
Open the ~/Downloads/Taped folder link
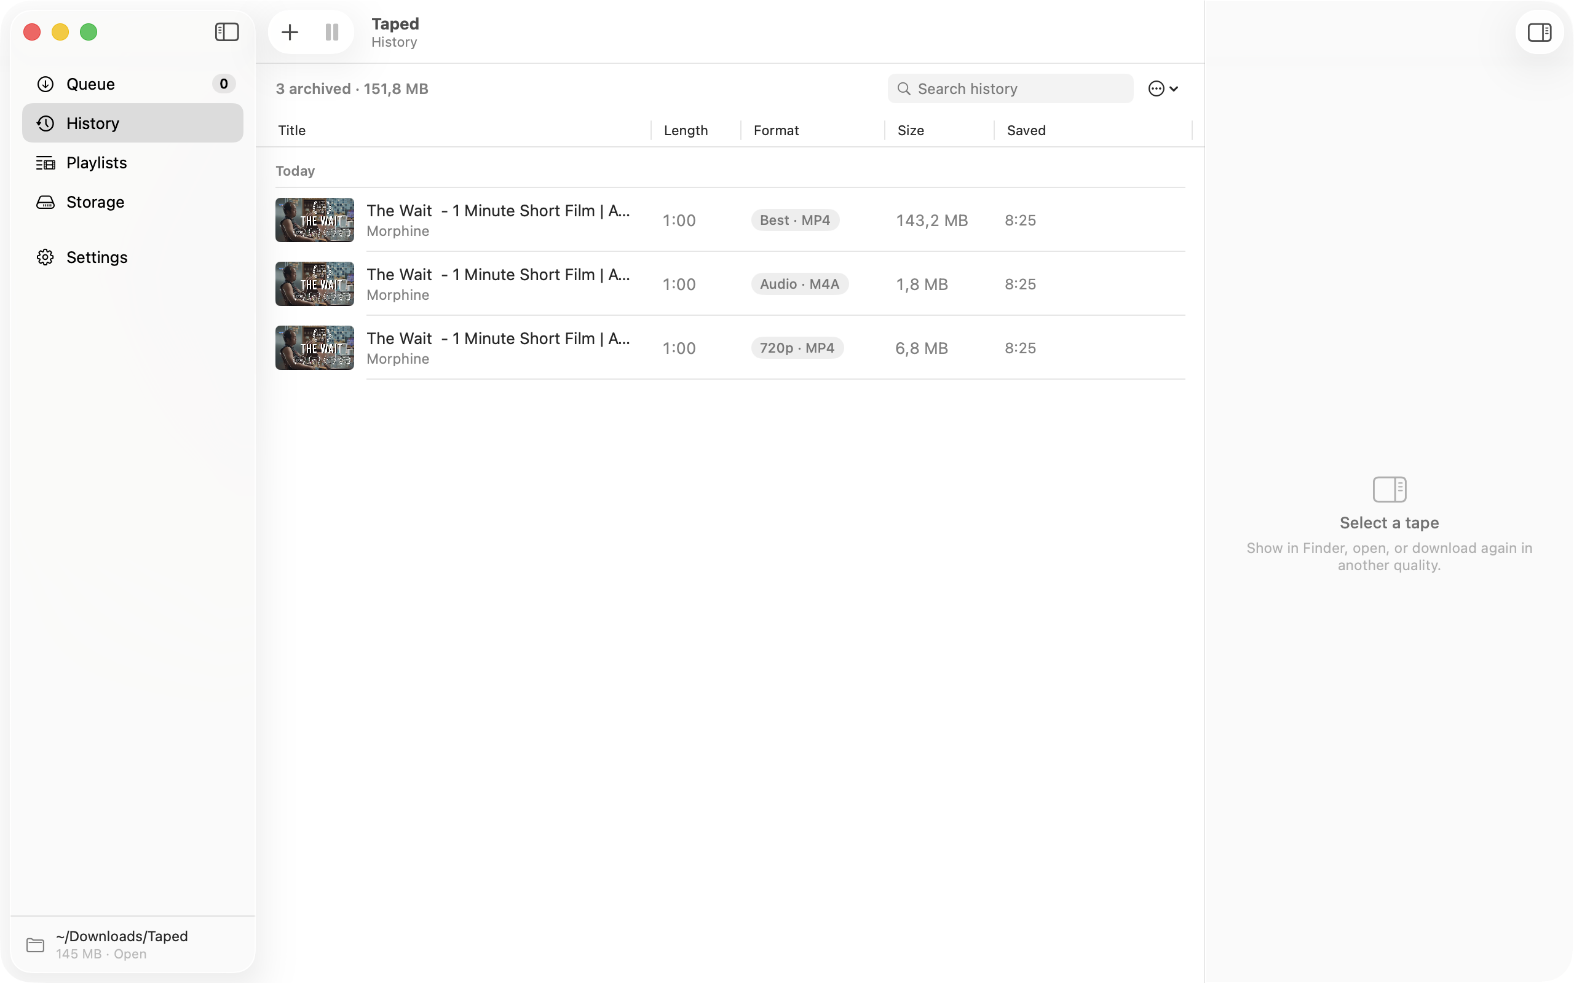[x=122, y=936]
